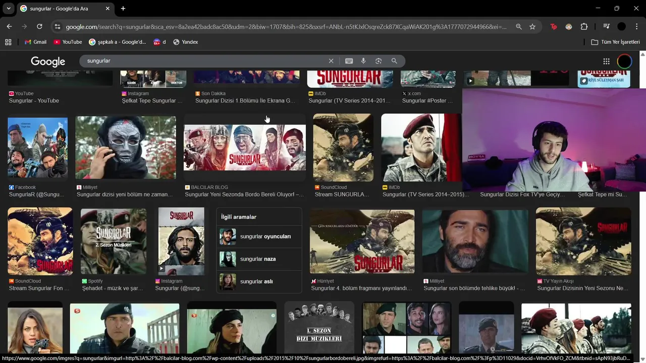Open the site information icon in address bar

point(57,27)
